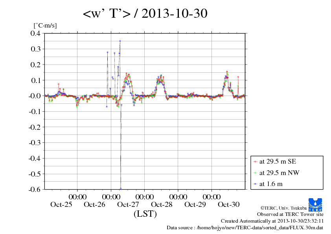
Task: Click the red 29.5 m SE legend marker
Action: coord(255,162)
